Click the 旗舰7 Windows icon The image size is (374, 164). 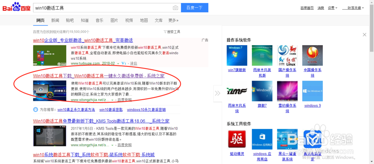point(262,91)
